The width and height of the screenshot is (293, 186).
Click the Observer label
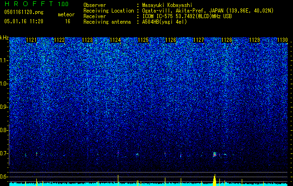(95, 5)
